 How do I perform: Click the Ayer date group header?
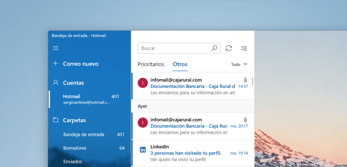[x=193, y=106]
